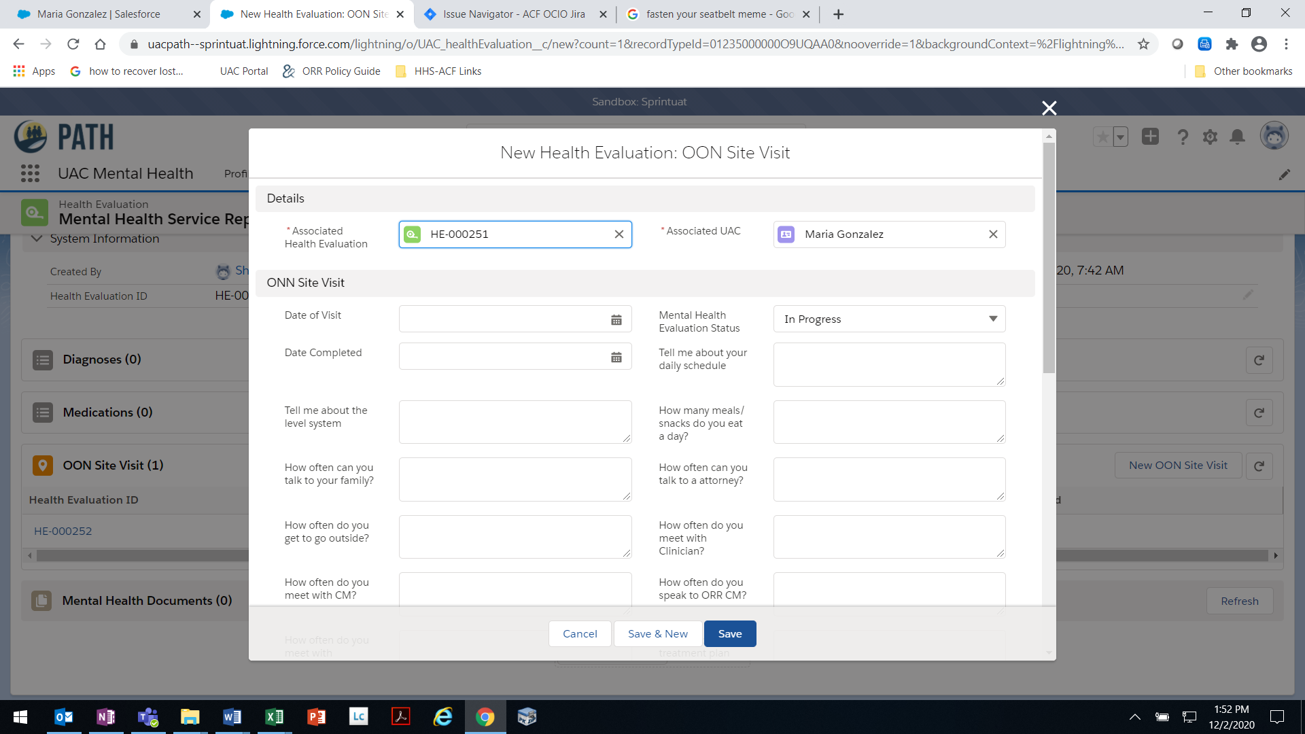
Task: Close the New Health Evaluation dialog
Action: pyautogui.click(x=1049, y=108)
